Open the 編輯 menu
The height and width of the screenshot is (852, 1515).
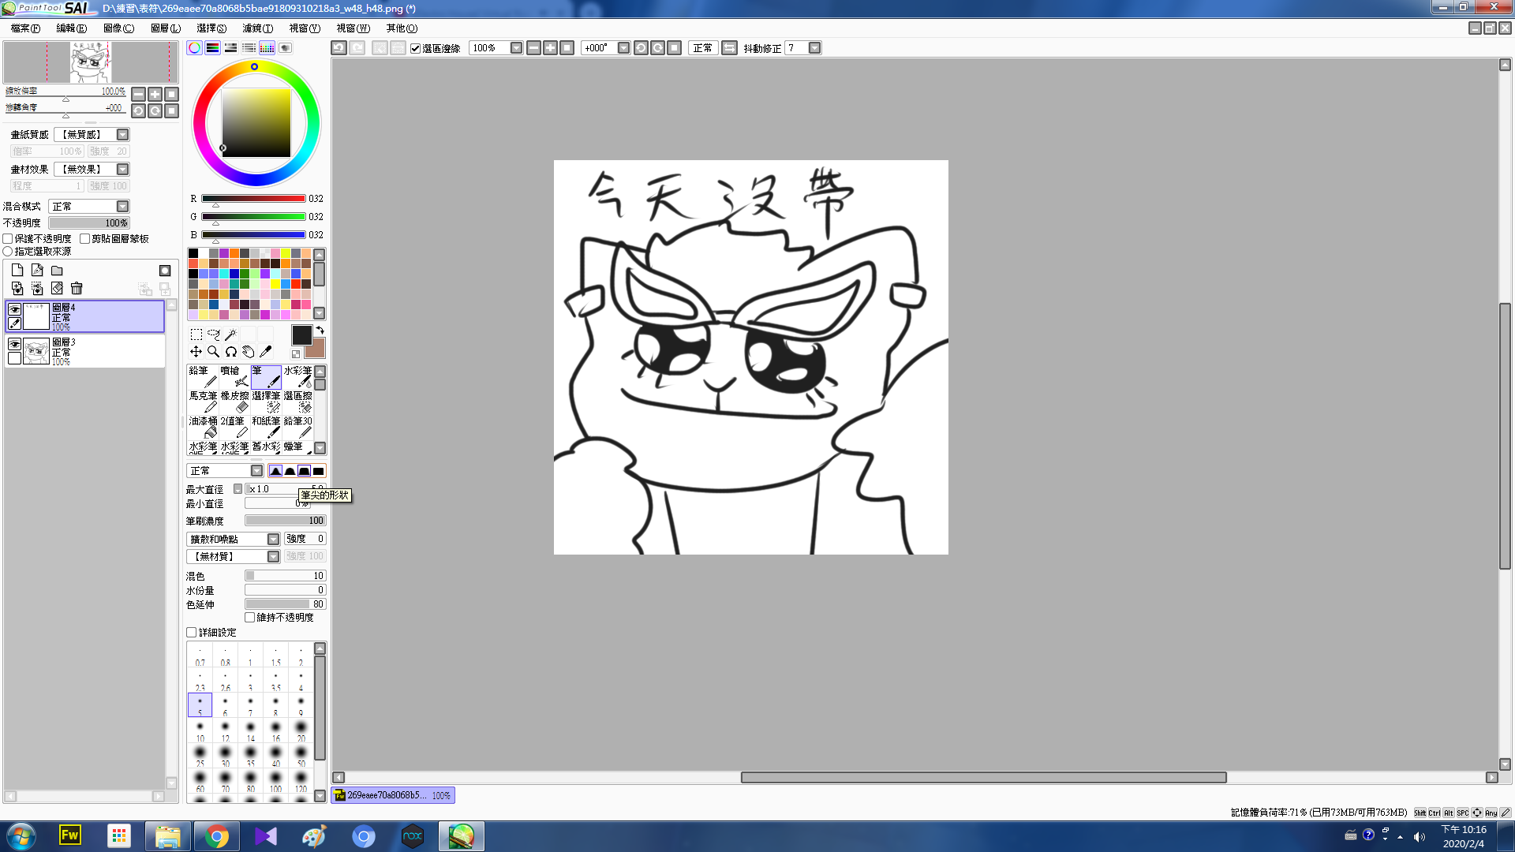(72, 28)
